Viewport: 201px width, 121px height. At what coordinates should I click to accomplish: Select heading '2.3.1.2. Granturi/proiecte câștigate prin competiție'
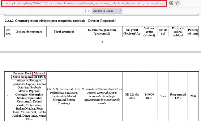[61, 21]
